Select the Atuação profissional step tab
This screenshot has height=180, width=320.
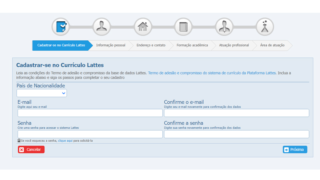tap(234, 45)
